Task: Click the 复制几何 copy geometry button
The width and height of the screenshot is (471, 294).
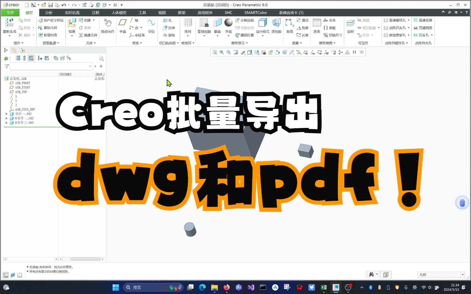Action: point(48,28)
